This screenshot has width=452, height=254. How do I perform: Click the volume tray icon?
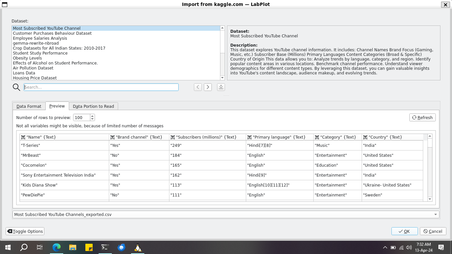pos(409,247)
